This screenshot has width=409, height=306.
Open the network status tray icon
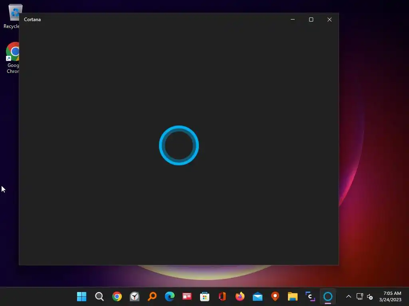tap(360, 296)
